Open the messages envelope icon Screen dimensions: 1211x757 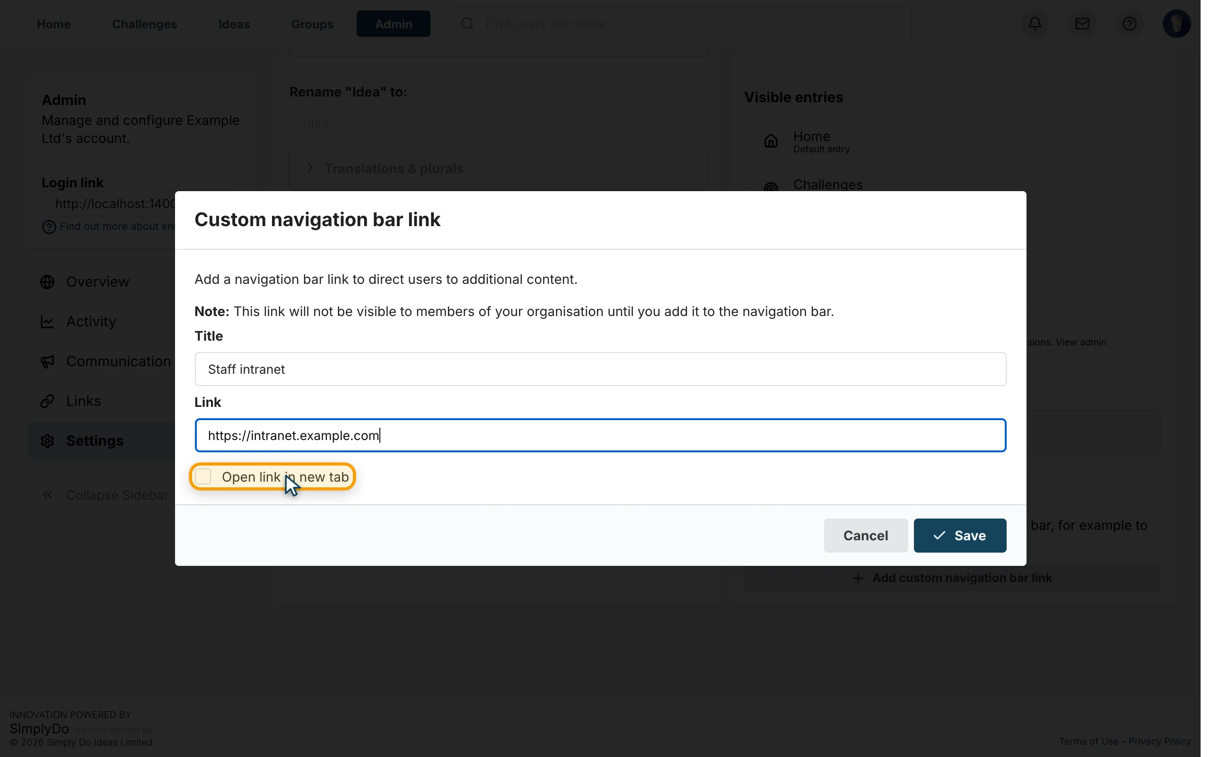[1082, 24]
